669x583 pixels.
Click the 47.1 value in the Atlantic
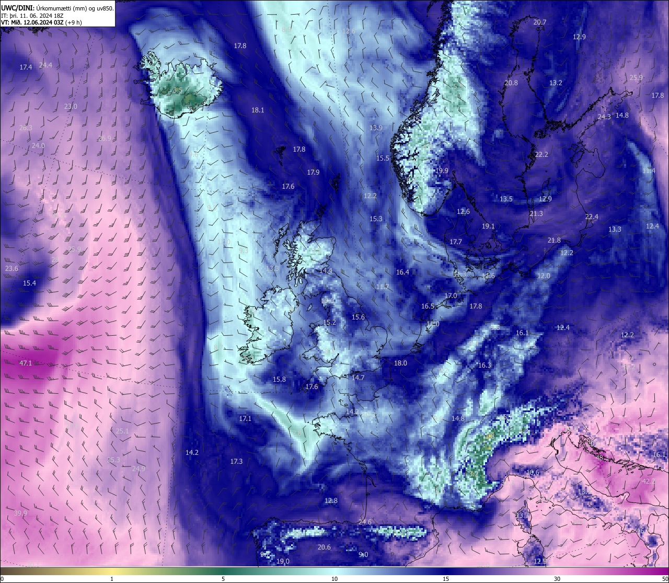[26, 363]
